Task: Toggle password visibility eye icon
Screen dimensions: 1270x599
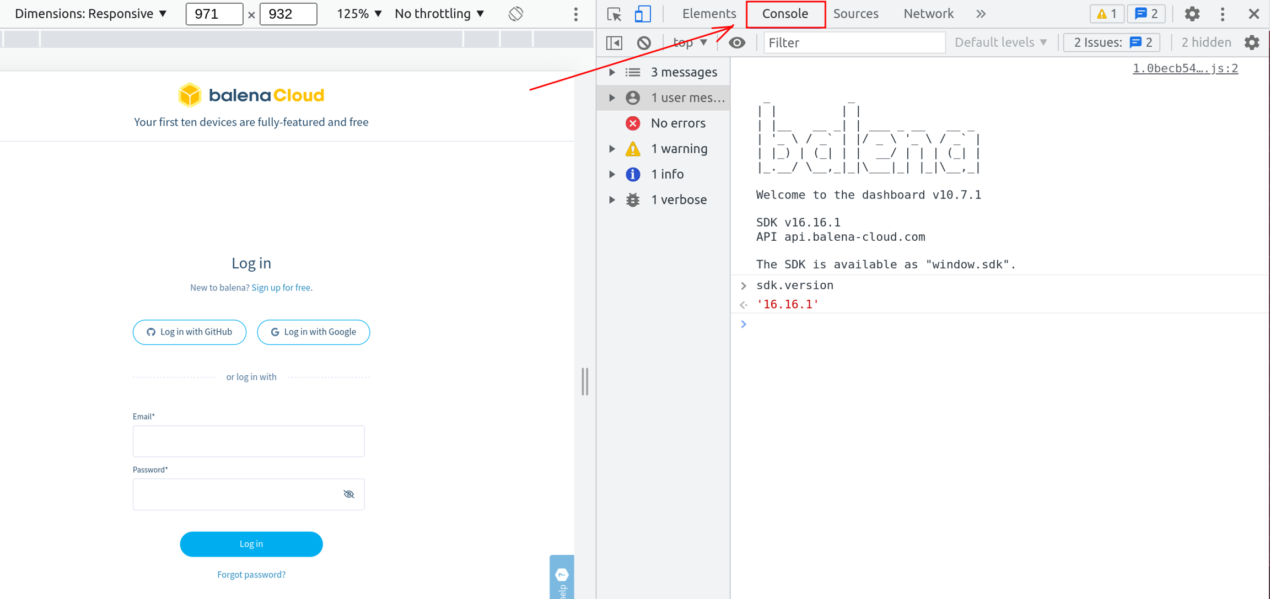Action: pos(349,494)
